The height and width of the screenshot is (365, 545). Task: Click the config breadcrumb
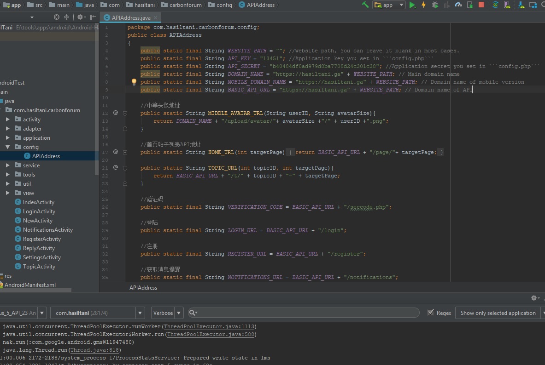point(220,5)
